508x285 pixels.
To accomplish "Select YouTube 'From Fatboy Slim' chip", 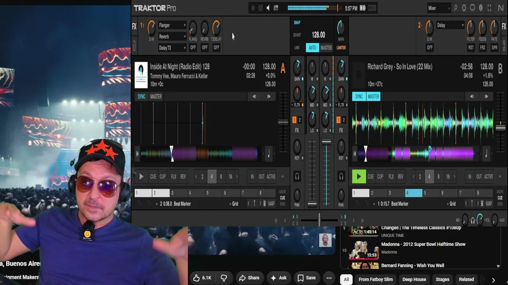I will (x=376, y=279).
